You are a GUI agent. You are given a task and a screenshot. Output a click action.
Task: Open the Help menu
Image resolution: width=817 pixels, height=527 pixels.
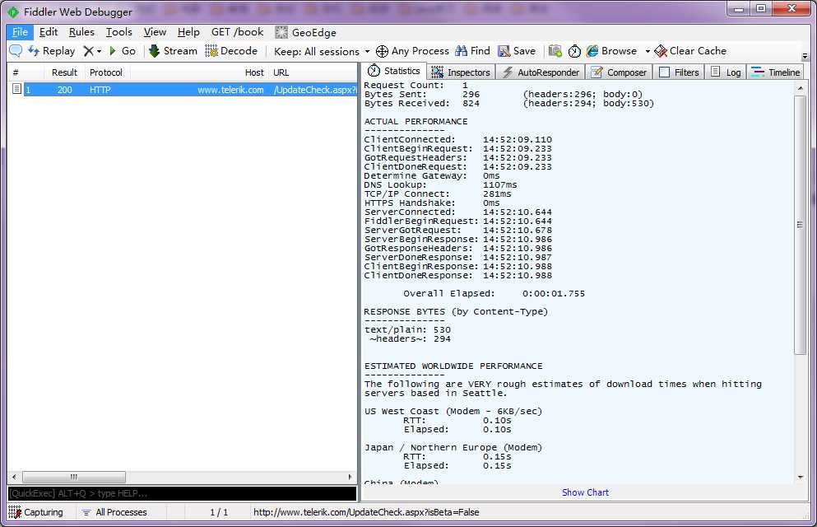click(188, 32)
